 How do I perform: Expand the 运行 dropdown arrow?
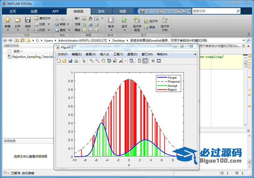pyautogui.click(x=124, y=30)
